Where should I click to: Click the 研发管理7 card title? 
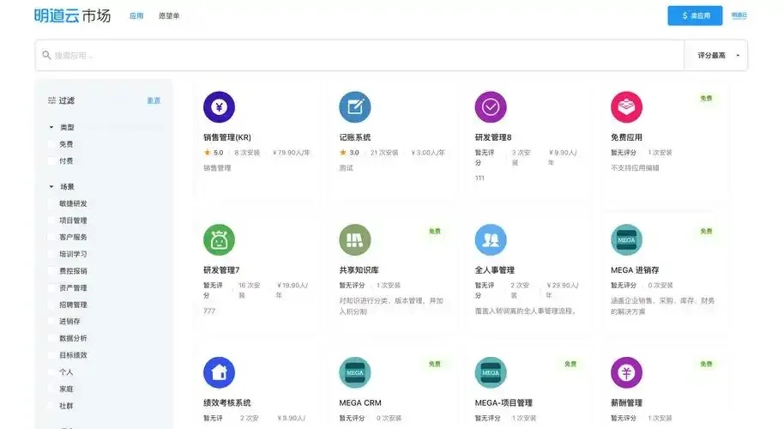pyautogui.click(x=221, y=270)
